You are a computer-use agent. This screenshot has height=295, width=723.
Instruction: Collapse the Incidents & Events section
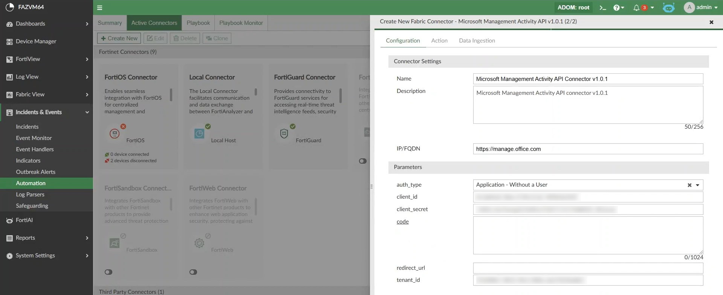point(87,112)
